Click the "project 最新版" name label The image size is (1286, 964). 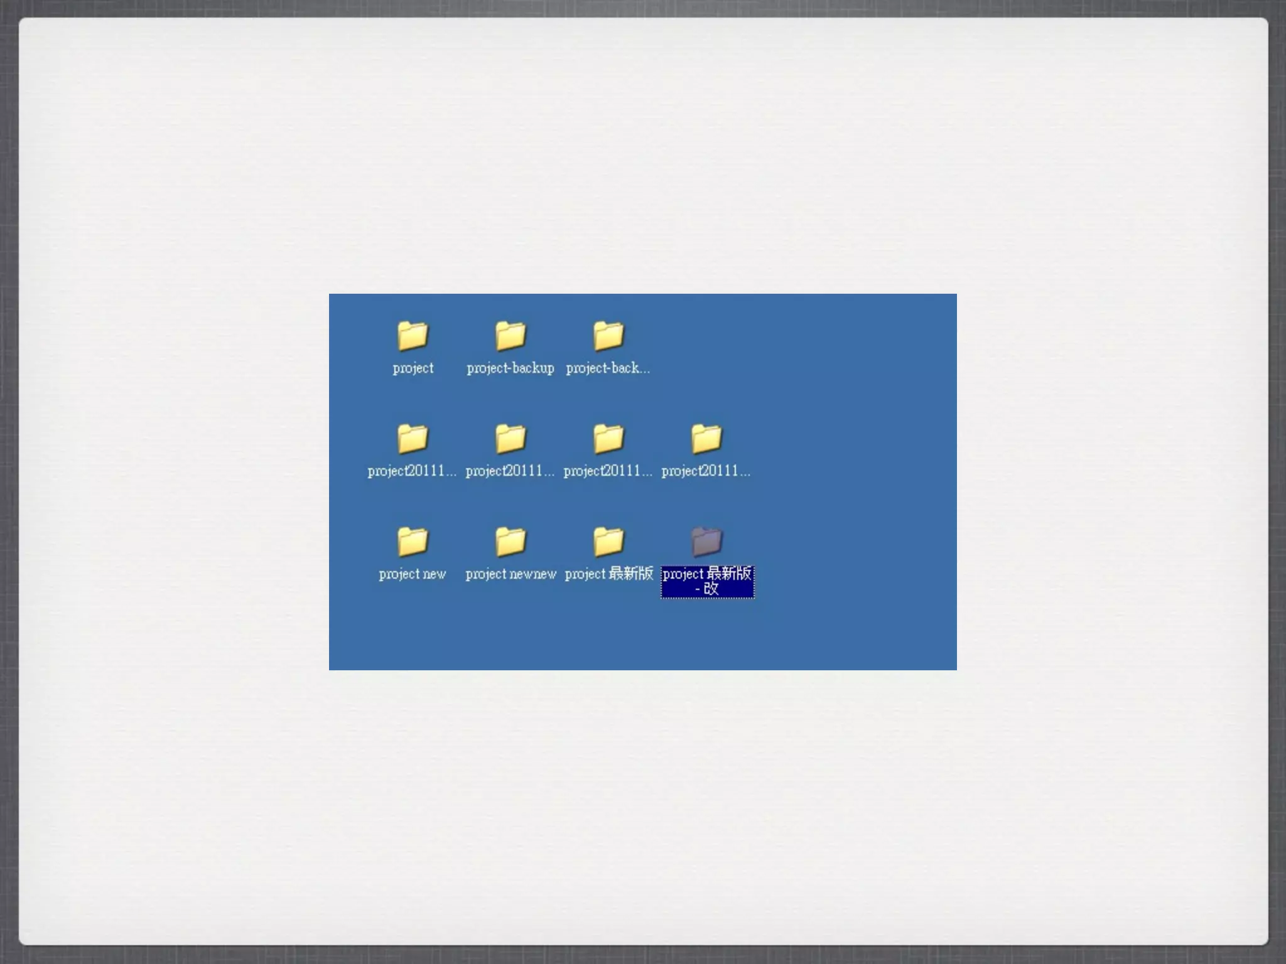pos(608,574)
